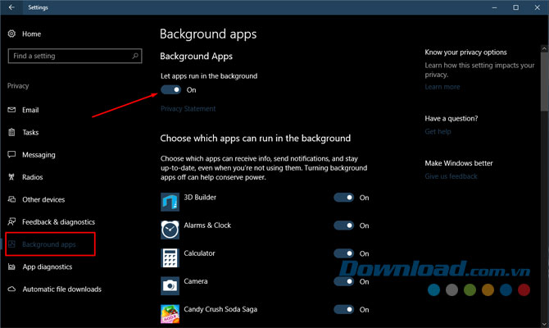The image size is (549, 328).
Task: Click the search magnifier in Find a setting
Action: 135,56
